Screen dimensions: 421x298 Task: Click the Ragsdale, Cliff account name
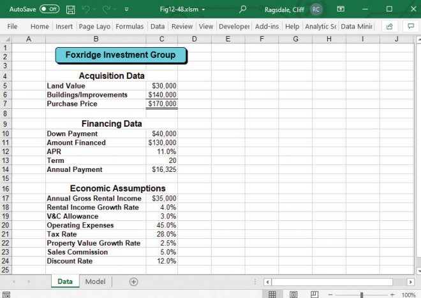click(x=284, y=10)
